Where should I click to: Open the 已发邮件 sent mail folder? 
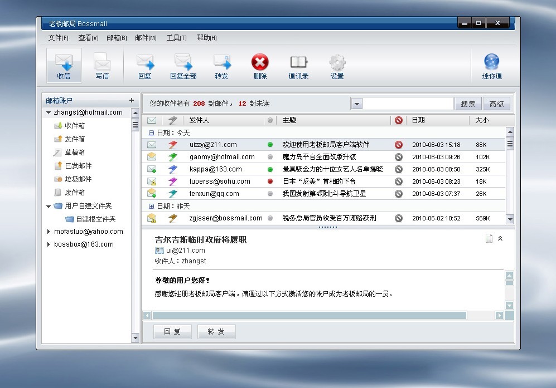click(73, 166)
